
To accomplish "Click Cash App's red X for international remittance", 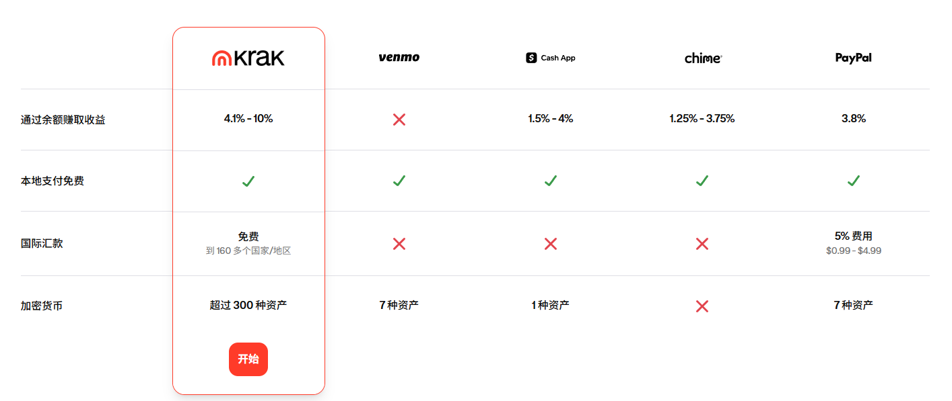I will click(x=551, y=244).
